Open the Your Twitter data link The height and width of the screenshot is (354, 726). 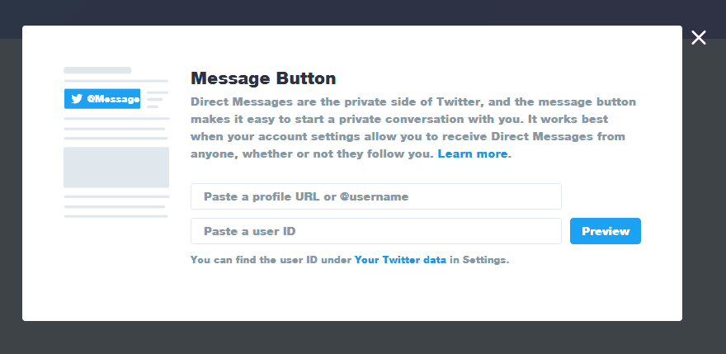(400, 260)
